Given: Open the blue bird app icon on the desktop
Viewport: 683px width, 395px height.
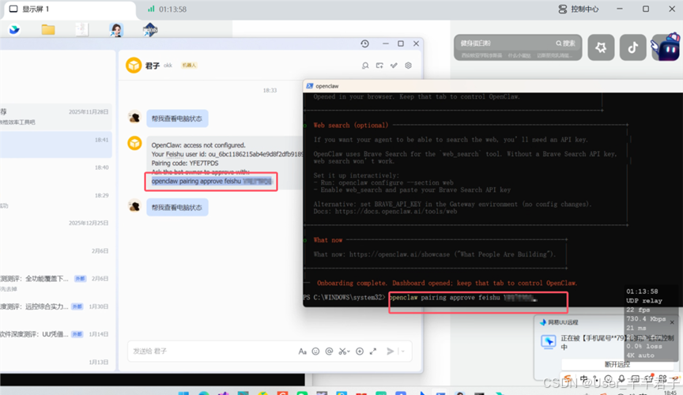Looking at the screenshot, I should [14, 29].
